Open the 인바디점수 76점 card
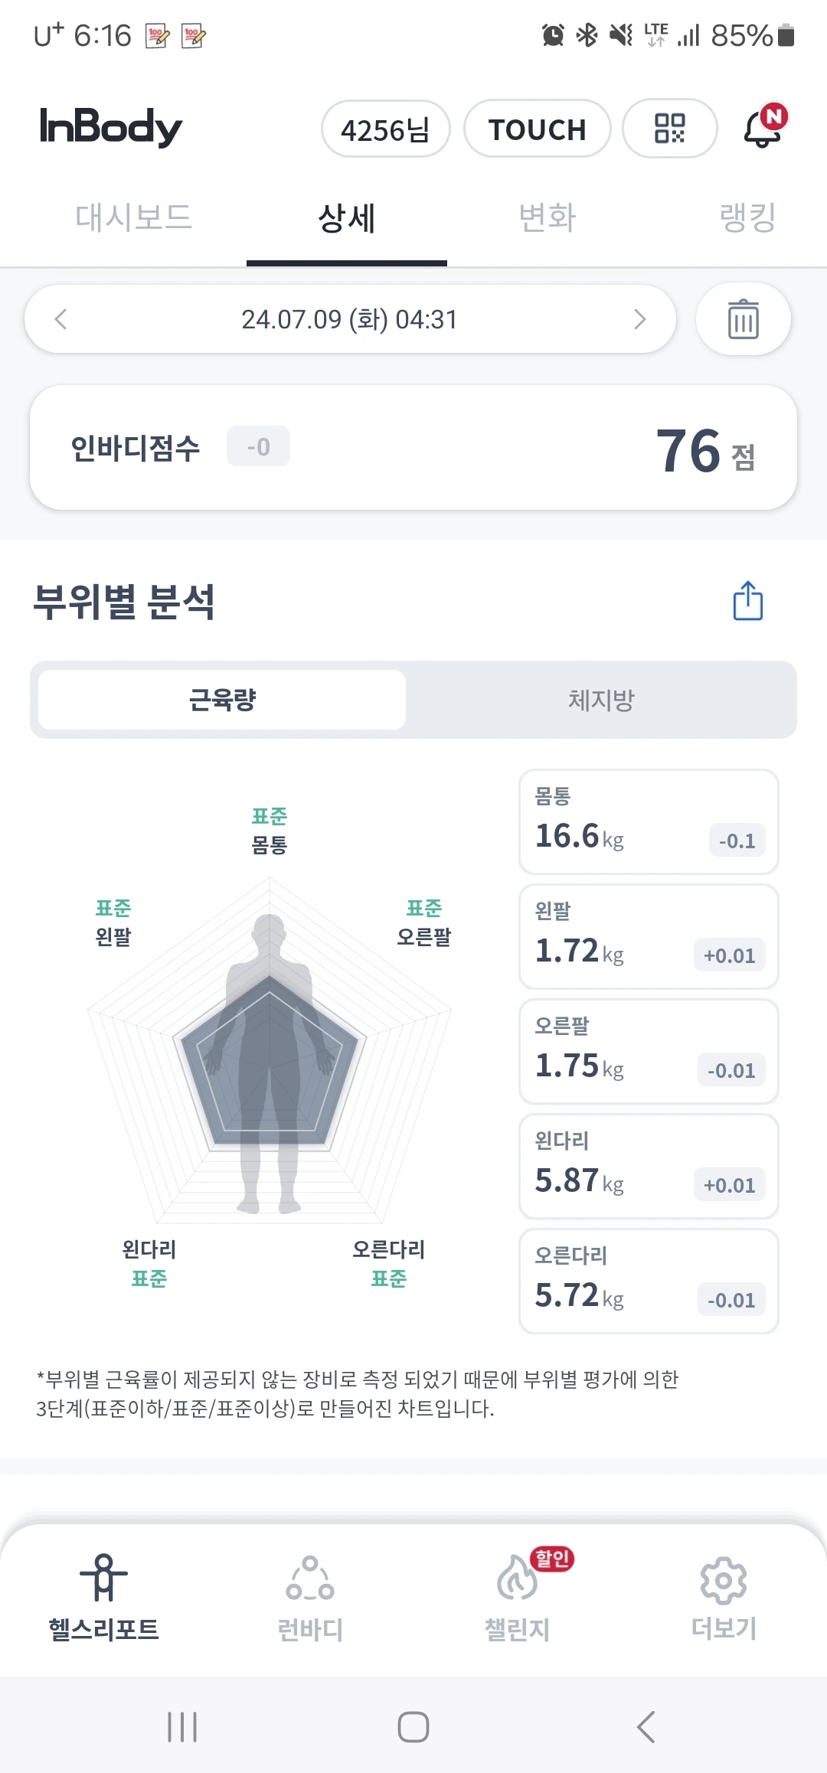Viewport: 827px width, 1773px height. [x=413, y=447]
